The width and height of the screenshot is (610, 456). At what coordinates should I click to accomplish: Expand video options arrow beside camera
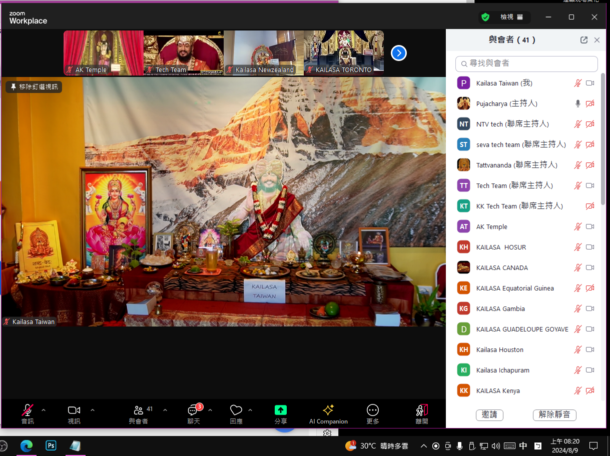coord(93,410)
